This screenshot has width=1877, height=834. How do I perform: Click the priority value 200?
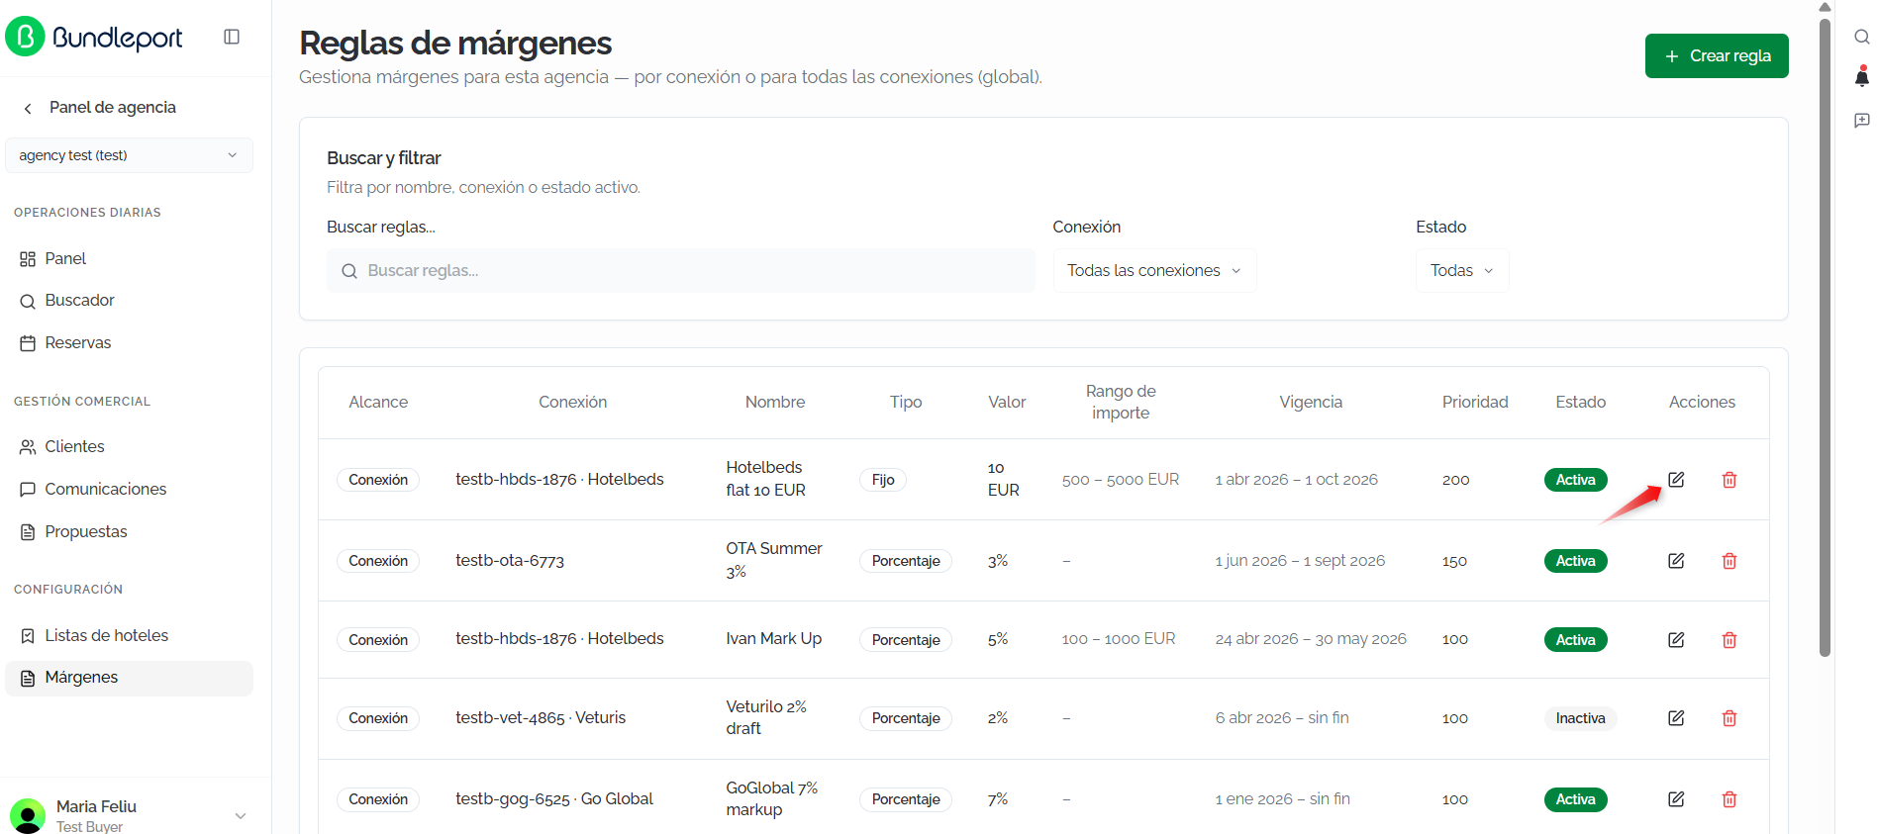[x=1455, y=480]
